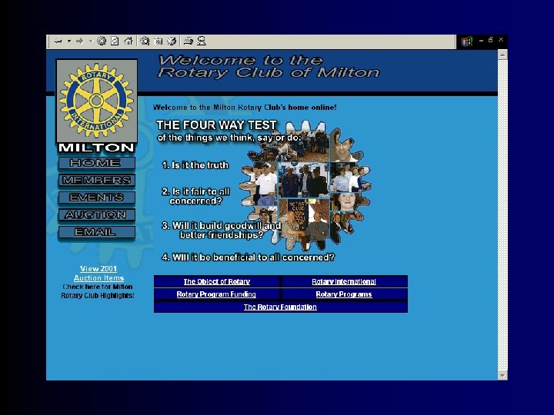Close the browser window
The height and width of the screenshot is (415, 554).
coord(501,40)
